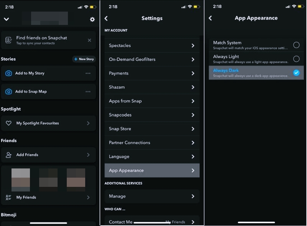Open the On-Demand Geofilters row
Screen dimensions: 307x226
point(152,59)
